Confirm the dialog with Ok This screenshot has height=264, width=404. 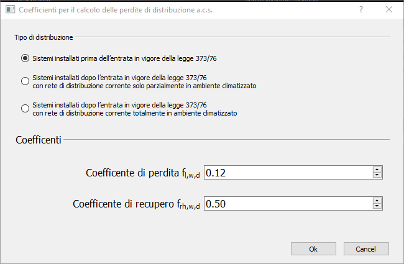[x=313, y=248]
